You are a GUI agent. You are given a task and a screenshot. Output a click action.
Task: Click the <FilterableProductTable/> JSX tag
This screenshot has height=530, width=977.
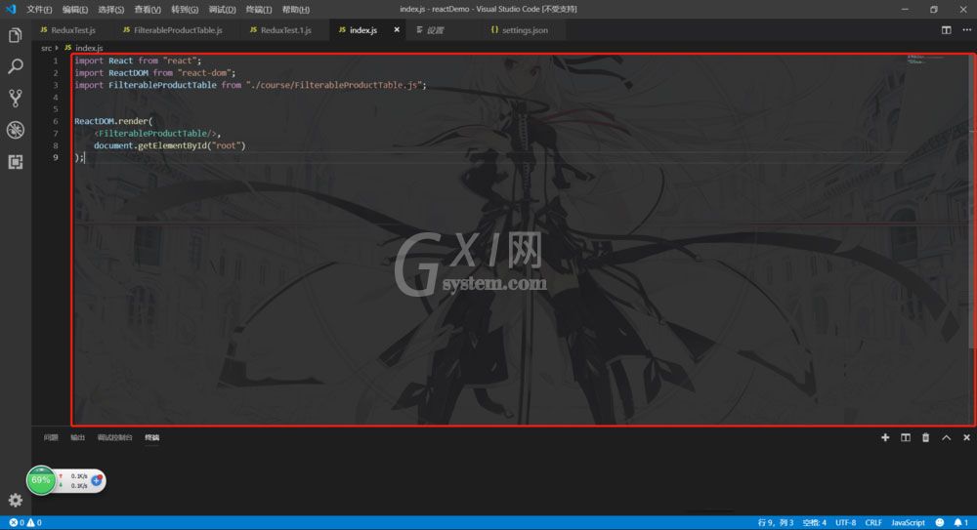154,134
